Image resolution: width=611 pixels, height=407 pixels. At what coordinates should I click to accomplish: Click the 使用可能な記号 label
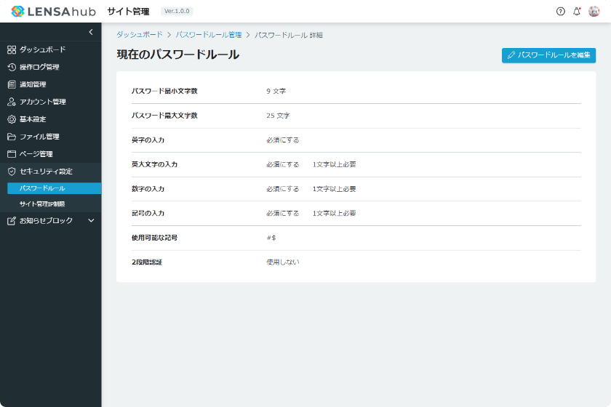coord(155,238)
